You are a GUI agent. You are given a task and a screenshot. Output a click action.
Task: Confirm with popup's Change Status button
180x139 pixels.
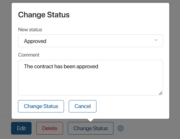[x=41, y=106]
